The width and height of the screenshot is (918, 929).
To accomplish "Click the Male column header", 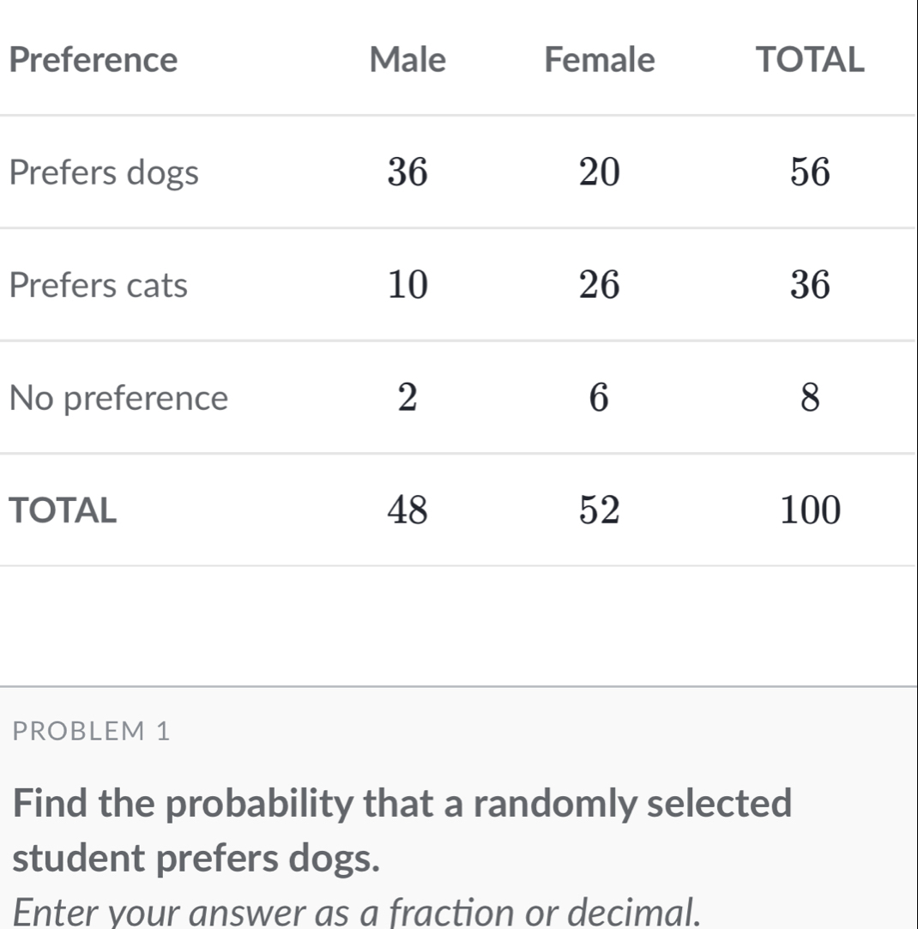I will click(x=407, y=60).
